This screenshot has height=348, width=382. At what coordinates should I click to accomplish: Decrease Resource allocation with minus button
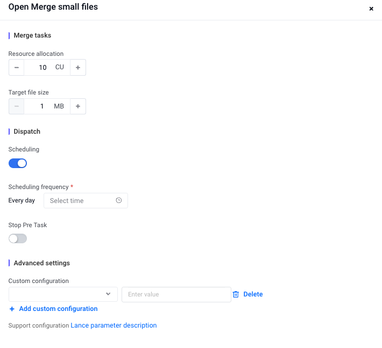coord(17,68)
